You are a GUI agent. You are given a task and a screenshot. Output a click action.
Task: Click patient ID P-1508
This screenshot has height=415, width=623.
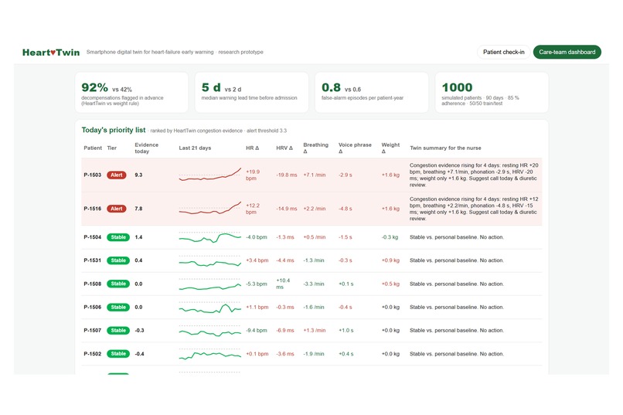93,284
